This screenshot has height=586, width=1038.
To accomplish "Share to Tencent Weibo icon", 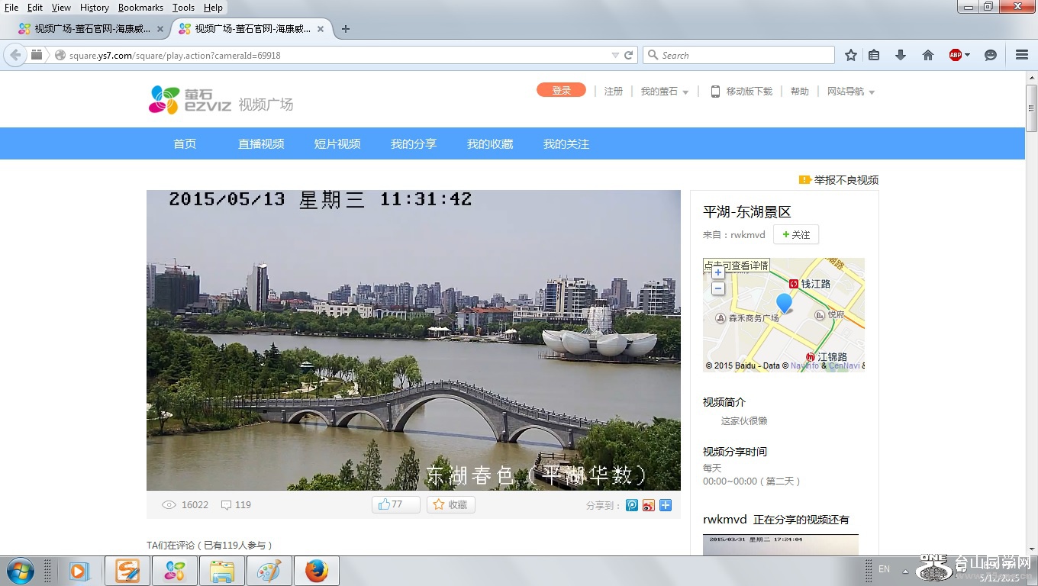I will (632, 505).
